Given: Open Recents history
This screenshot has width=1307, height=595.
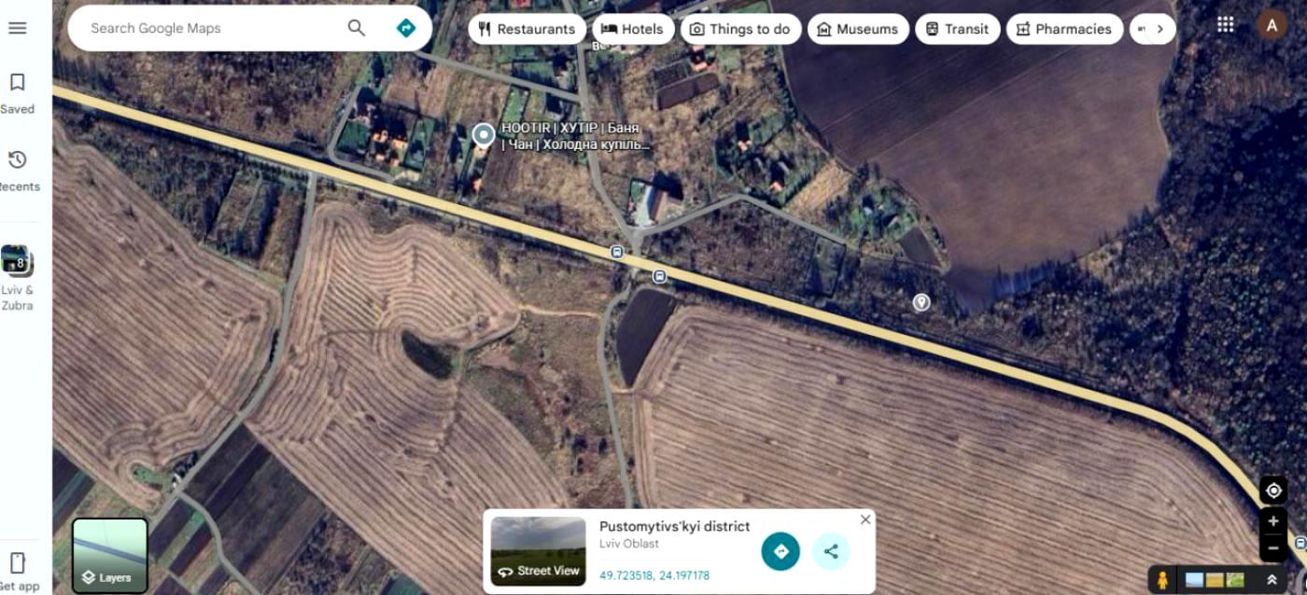Looking at the screenshot, I should pyautogui.click(x=17, y=170).
